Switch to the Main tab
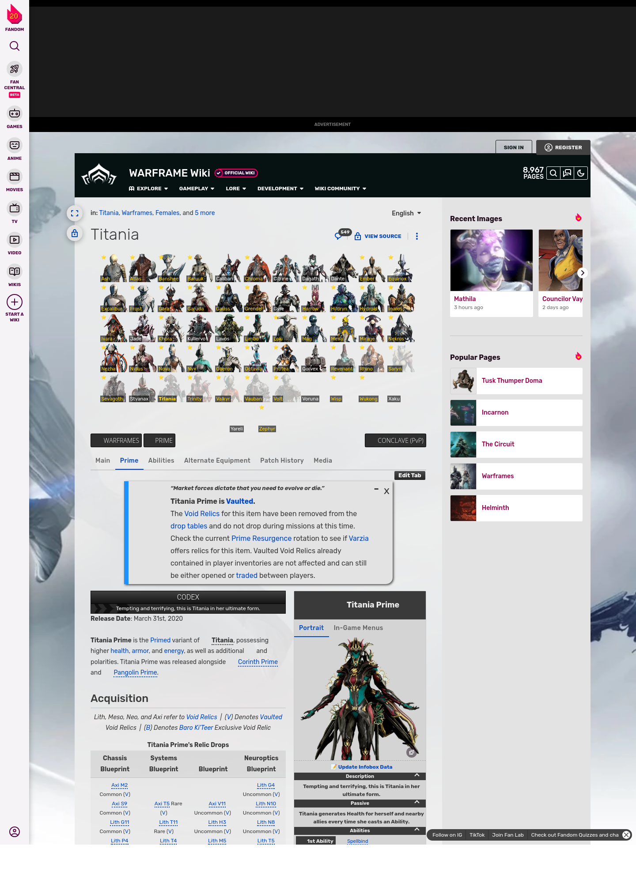The width and height of the screenshot is (636, 883). point(103,460)
